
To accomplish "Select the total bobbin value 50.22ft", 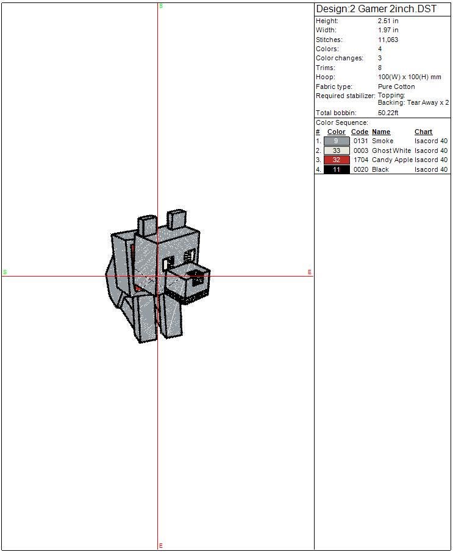I will coord(388,113).
